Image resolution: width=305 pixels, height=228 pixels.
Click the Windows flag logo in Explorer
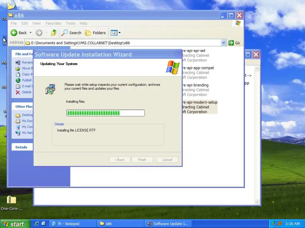tap(238, 23)
